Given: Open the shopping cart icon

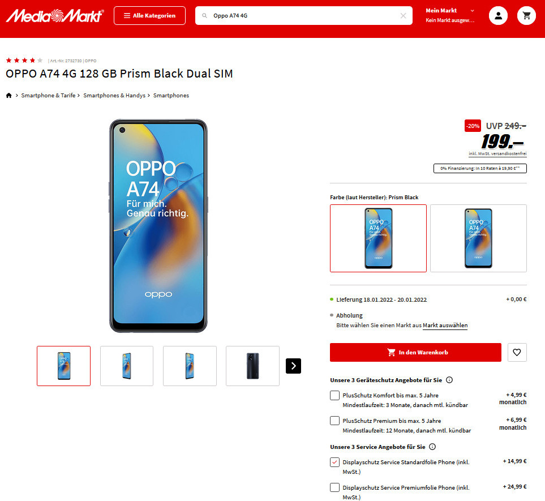Looking at the screenshot, I should (x=526, y=16).
